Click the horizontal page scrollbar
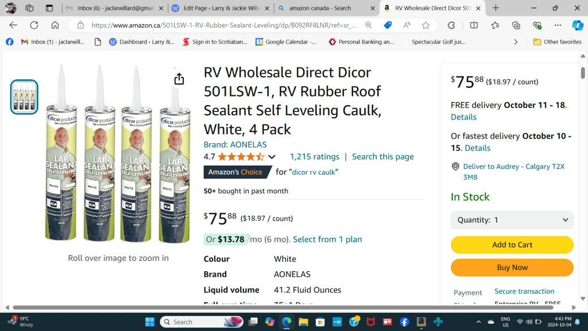The width and height of the screenshot is (588, 331). point(276,307)
